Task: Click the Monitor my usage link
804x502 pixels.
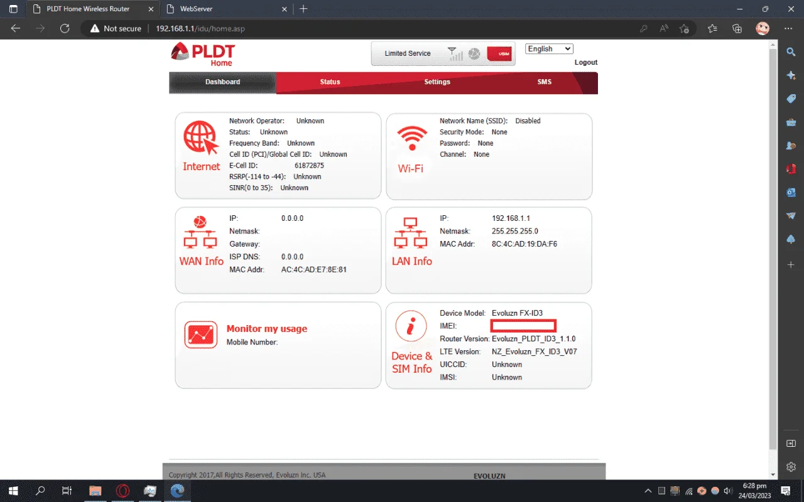Action: coord(267,329)
